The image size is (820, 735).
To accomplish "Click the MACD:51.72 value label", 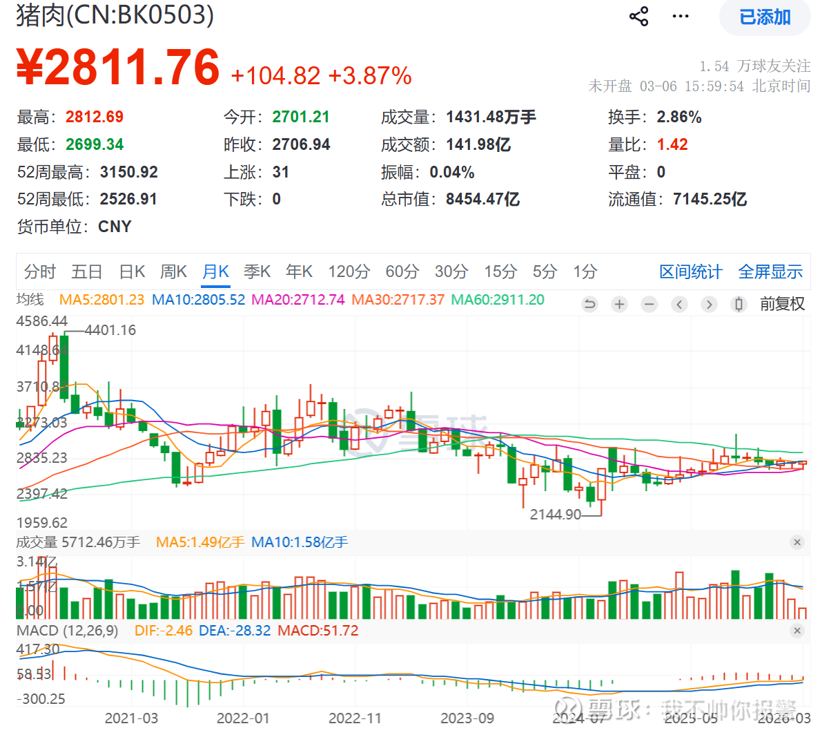I will pos(318,631).
